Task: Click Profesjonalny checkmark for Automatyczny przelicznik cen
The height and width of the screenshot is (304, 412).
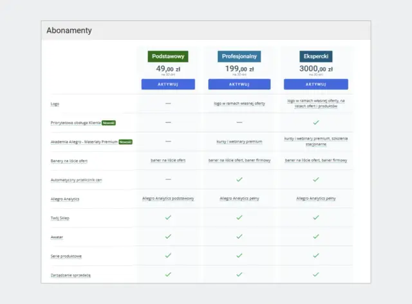Action: coord(239,179)
